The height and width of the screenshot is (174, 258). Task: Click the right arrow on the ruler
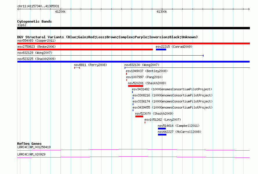(x=249, y=9)
